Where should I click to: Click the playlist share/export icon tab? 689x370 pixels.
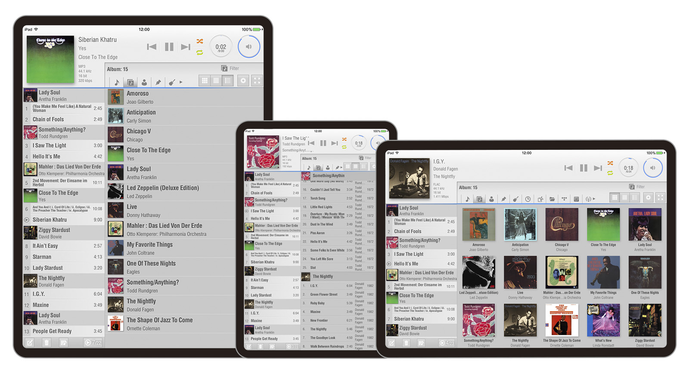pos(540,199)
